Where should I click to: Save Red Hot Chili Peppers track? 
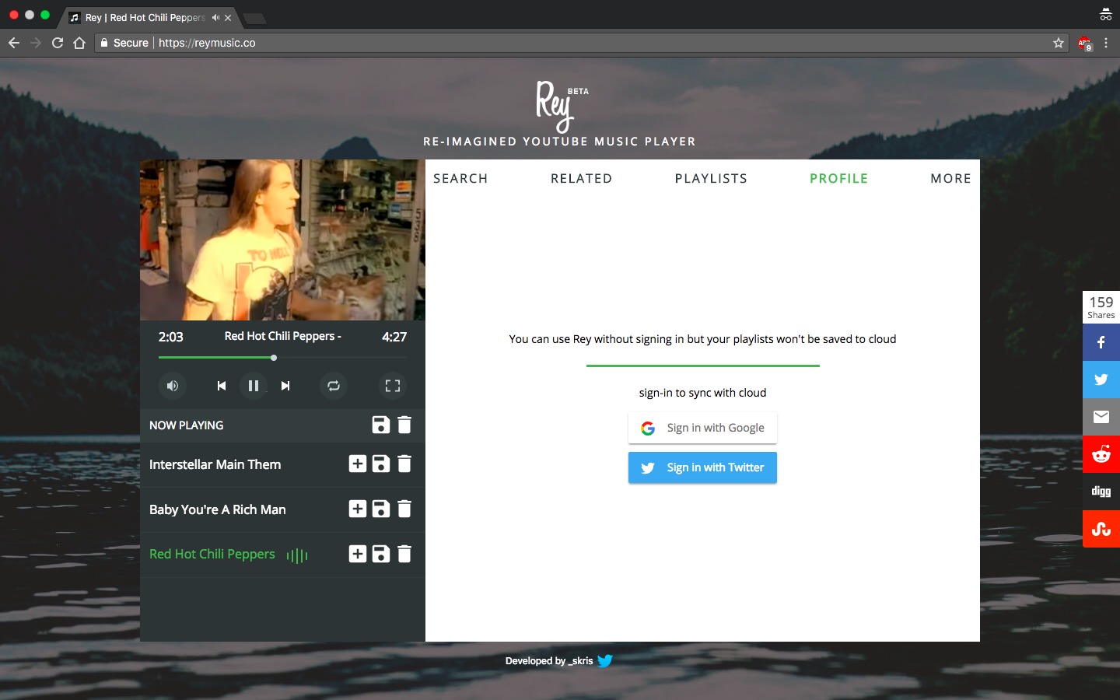[381, 554]
